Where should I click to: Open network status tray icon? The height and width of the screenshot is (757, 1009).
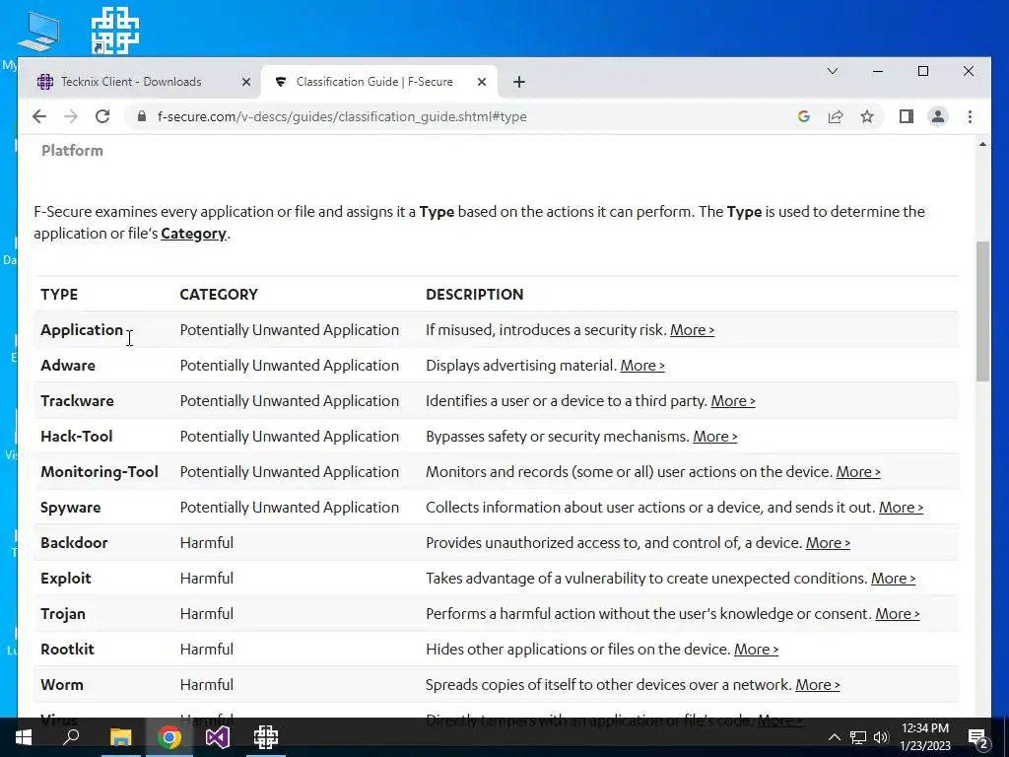pyautogui.click(x=858, y=737)
